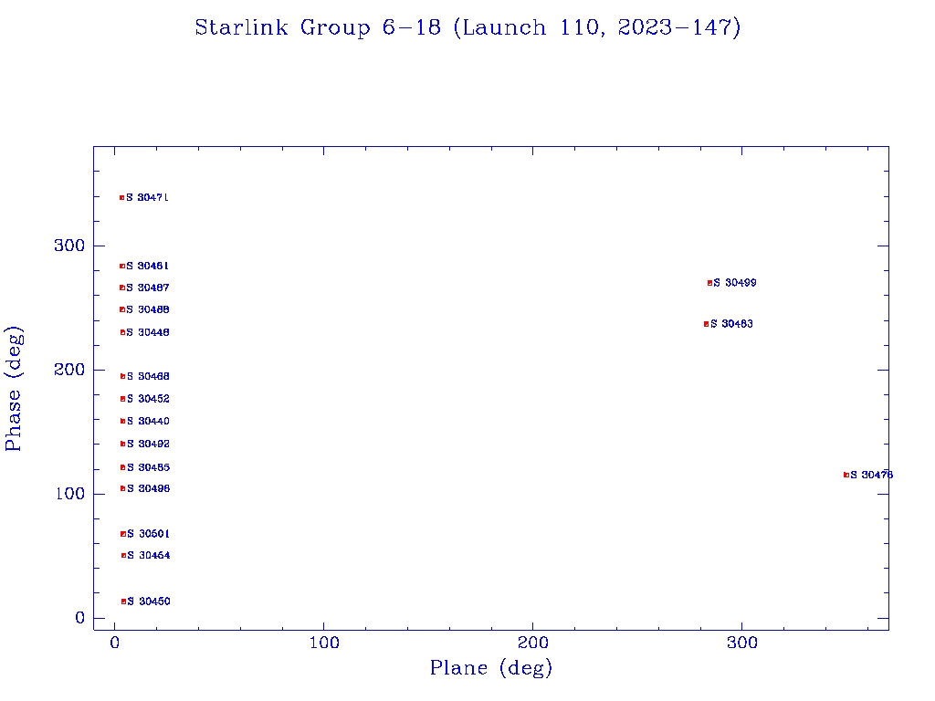The width and height of the screenshot is (935, 701).
Task: Select the S 30501 satellite label
Action: tap(148, 534)
